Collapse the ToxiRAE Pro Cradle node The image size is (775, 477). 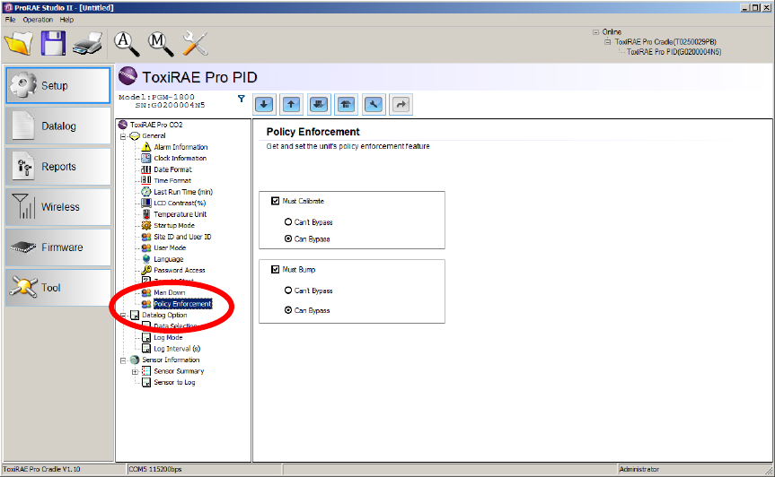click(x=607, y=42)
